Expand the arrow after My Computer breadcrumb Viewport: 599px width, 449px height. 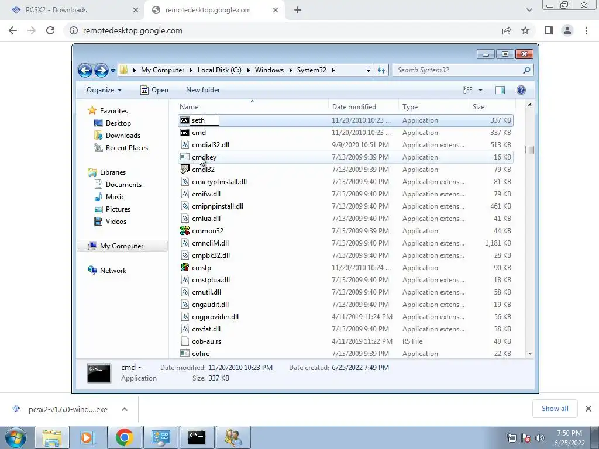(x=191, y=70)
